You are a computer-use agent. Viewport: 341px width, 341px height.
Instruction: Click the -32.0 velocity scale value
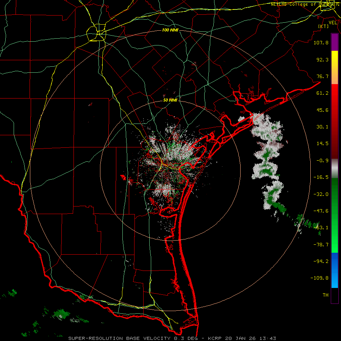[x=321, y=194]
